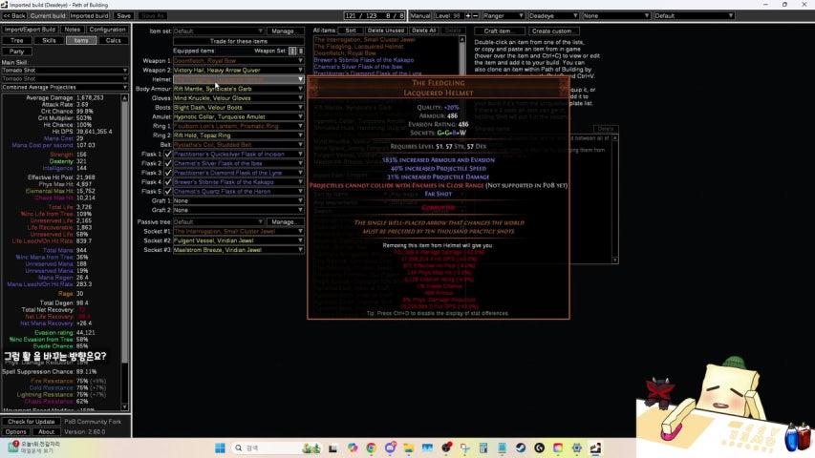This screenshot has width=815, height=458.
Task: Click Manage... next to Item set
Action: click(x=285, y=31)
